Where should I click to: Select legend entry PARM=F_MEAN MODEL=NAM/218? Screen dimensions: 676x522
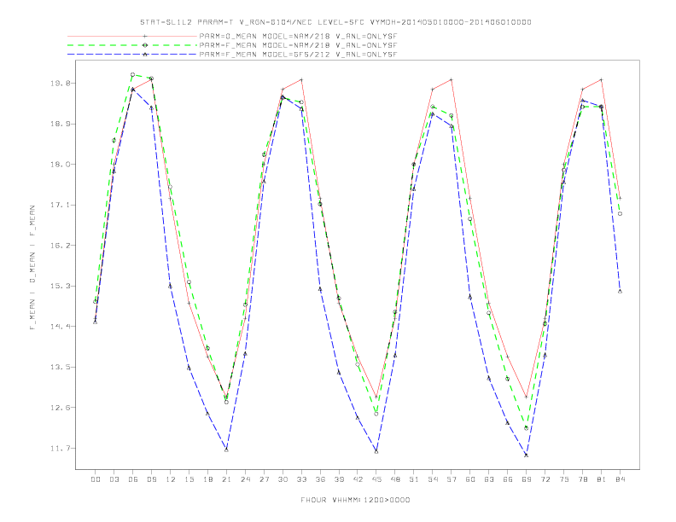298,45
